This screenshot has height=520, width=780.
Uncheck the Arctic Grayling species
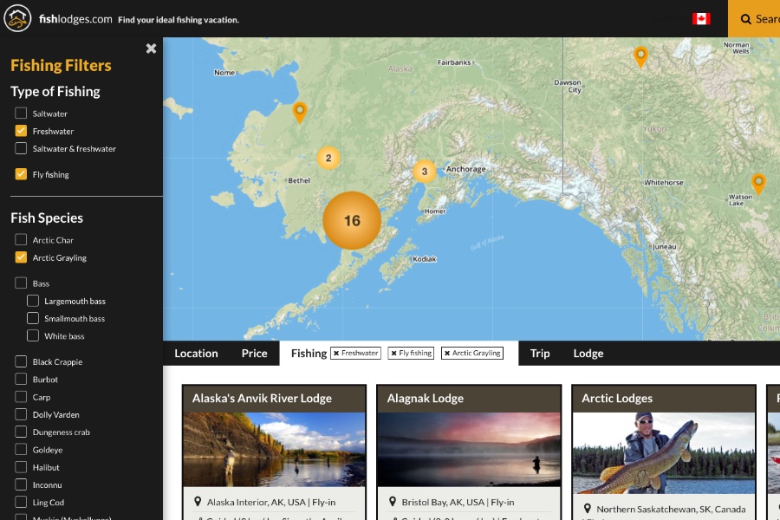[x=21, y=257]
